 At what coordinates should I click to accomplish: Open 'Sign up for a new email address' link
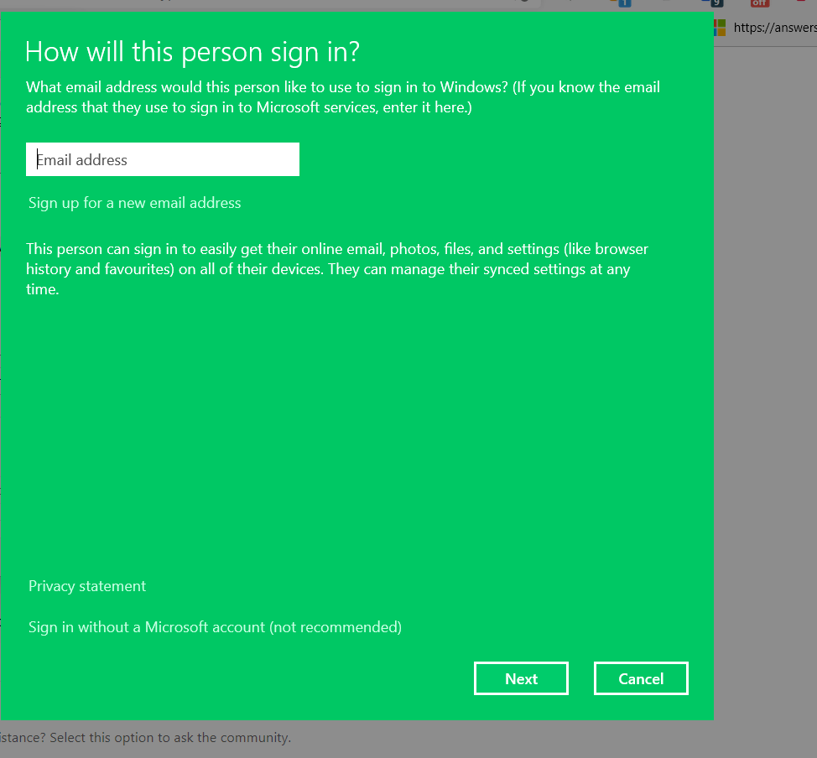point(134,203)
